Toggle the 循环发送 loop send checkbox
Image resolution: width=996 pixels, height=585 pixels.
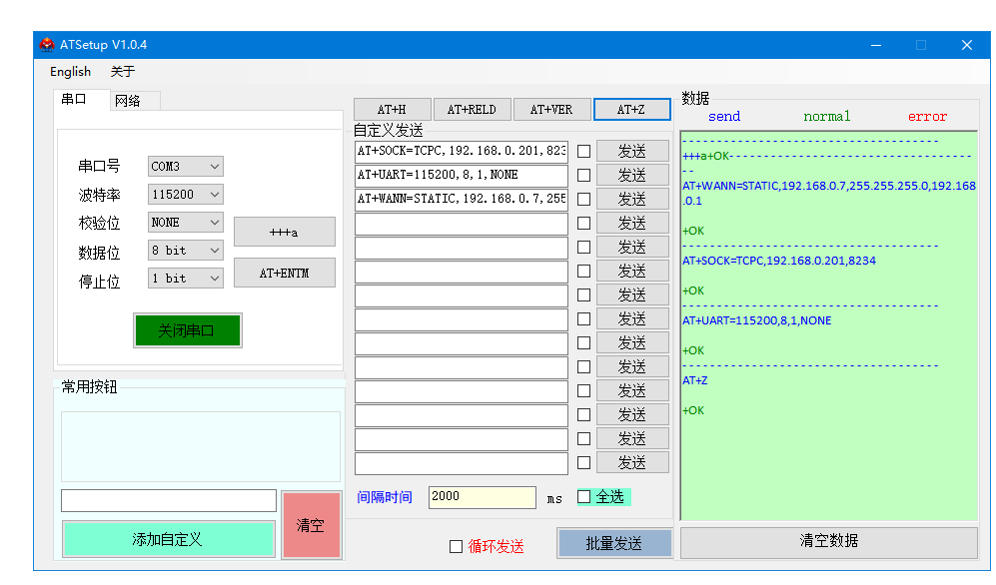[457, 546]
